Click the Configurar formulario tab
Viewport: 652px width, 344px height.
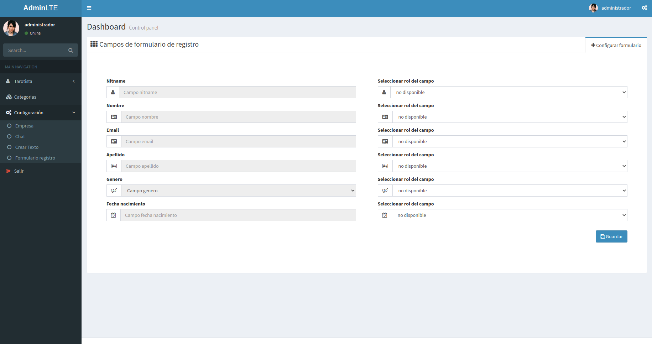tap(616, 45)
